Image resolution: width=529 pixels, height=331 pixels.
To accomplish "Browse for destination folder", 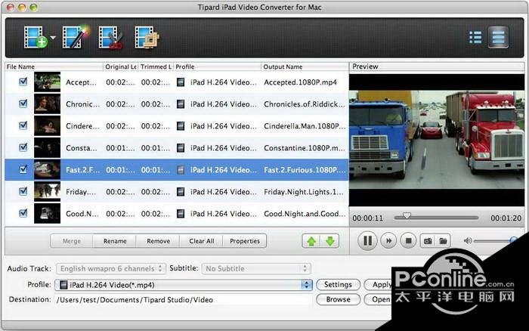I will pos(338,299).
